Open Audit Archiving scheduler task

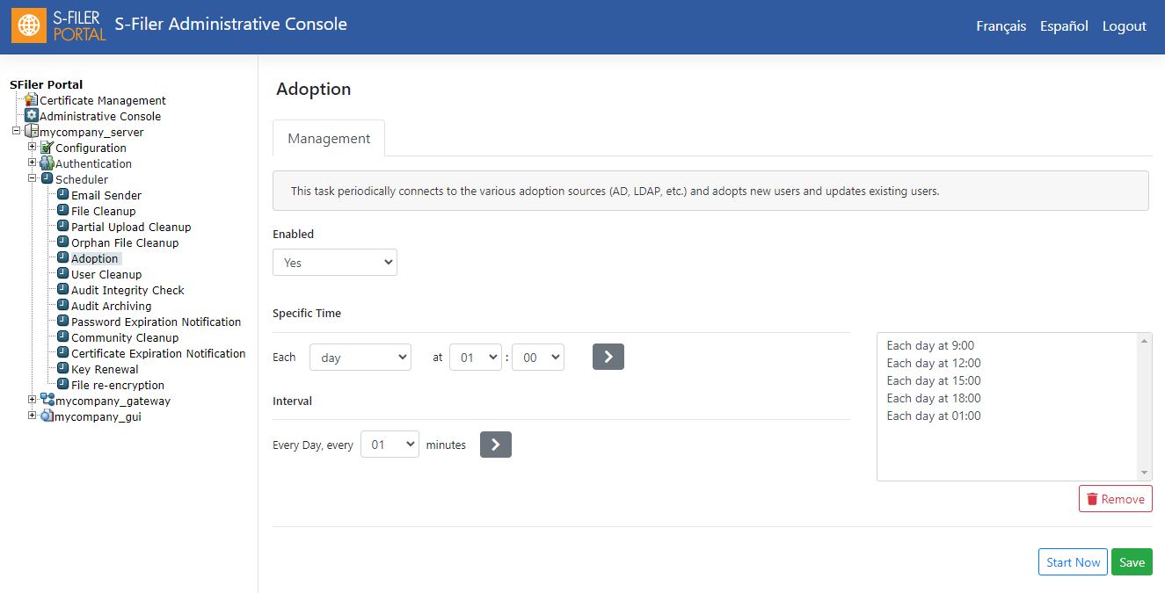point(112,306)
